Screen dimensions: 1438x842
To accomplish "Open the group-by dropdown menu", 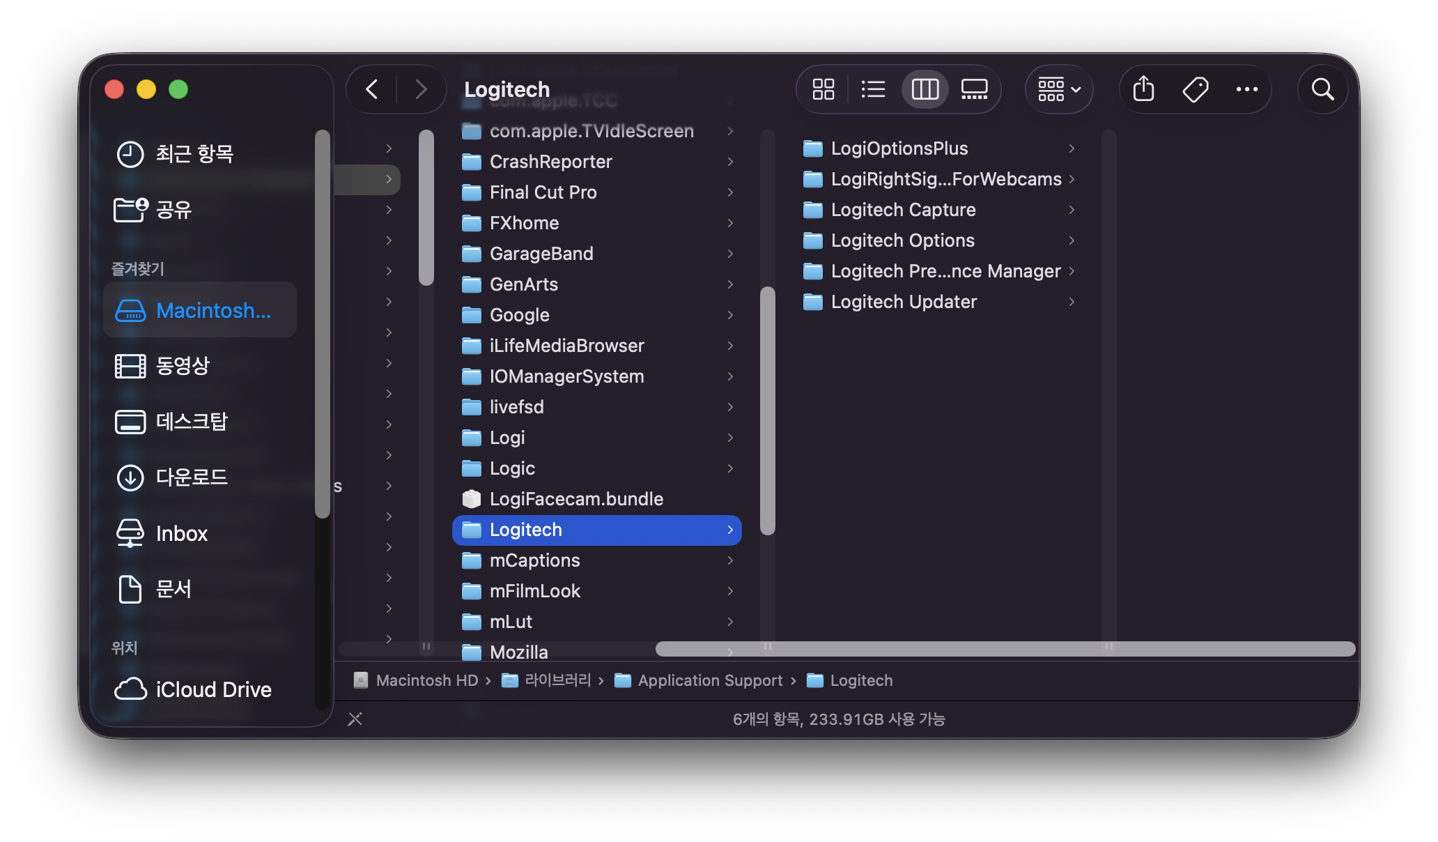I will coord(1058,89).
